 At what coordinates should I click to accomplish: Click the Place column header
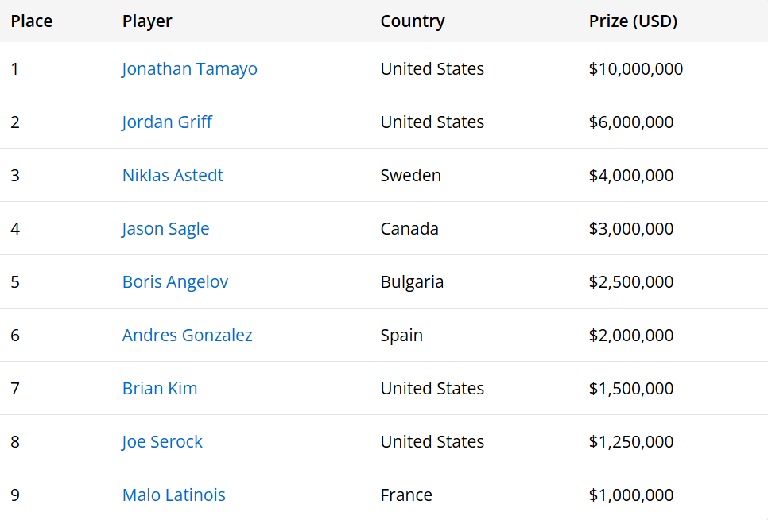32,21
